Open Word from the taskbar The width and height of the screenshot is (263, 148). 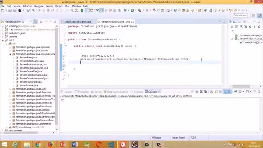(75, 144)
